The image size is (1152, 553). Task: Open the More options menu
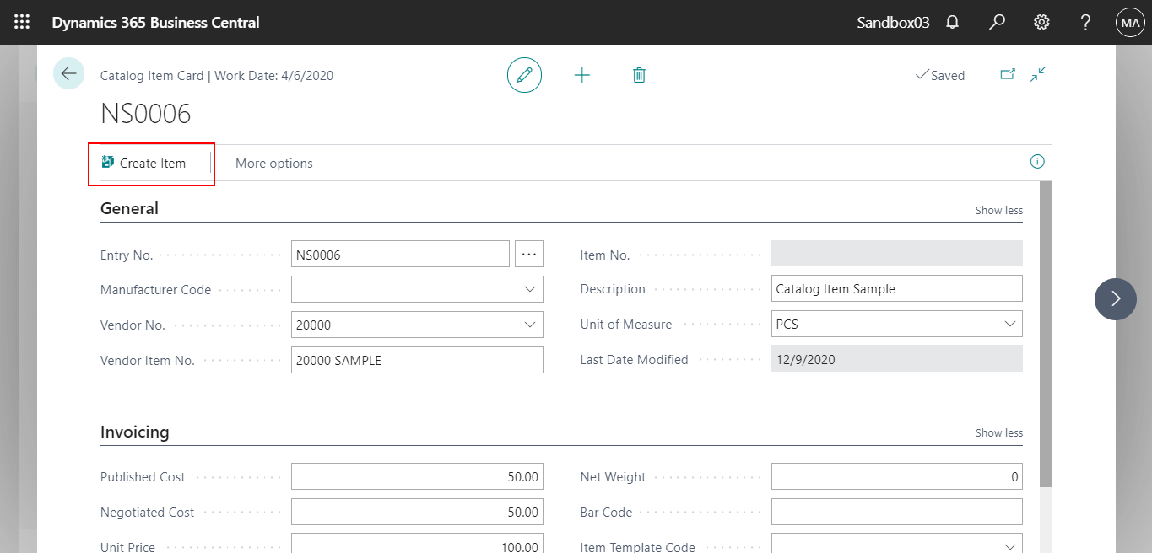coord(273,164)
